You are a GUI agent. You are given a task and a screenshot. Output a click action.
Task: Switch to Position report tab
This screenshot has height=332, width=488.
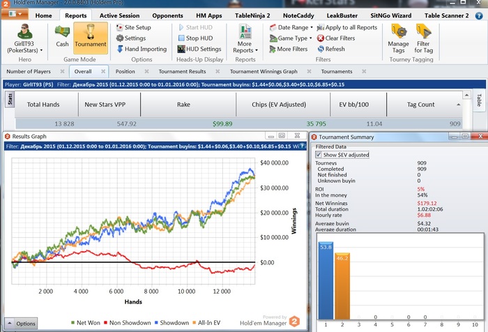(x=125, y=71)
